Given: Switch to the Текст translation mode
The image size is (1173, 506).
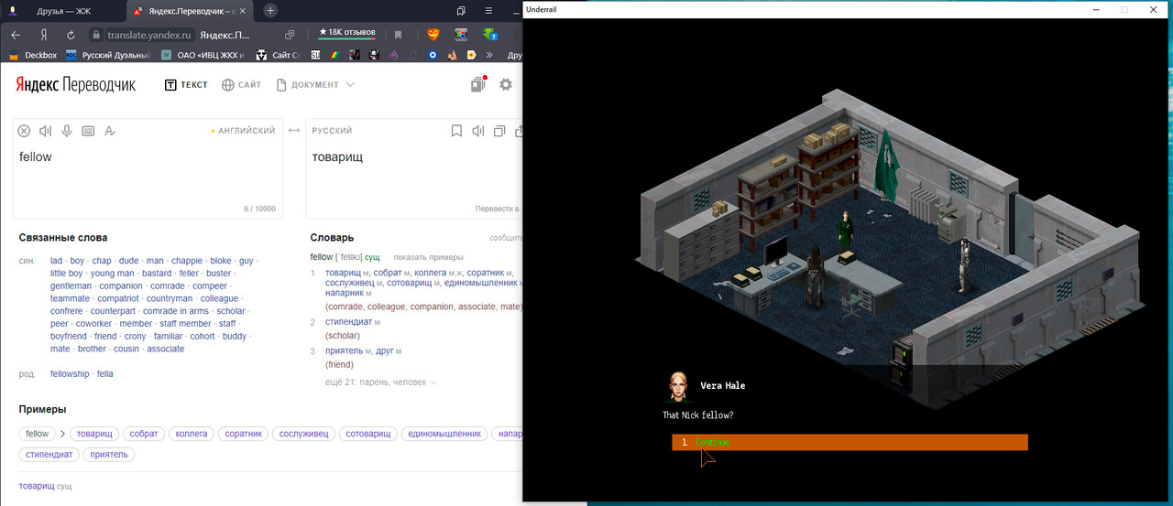Looking at the screenshot, I should 186,85.
